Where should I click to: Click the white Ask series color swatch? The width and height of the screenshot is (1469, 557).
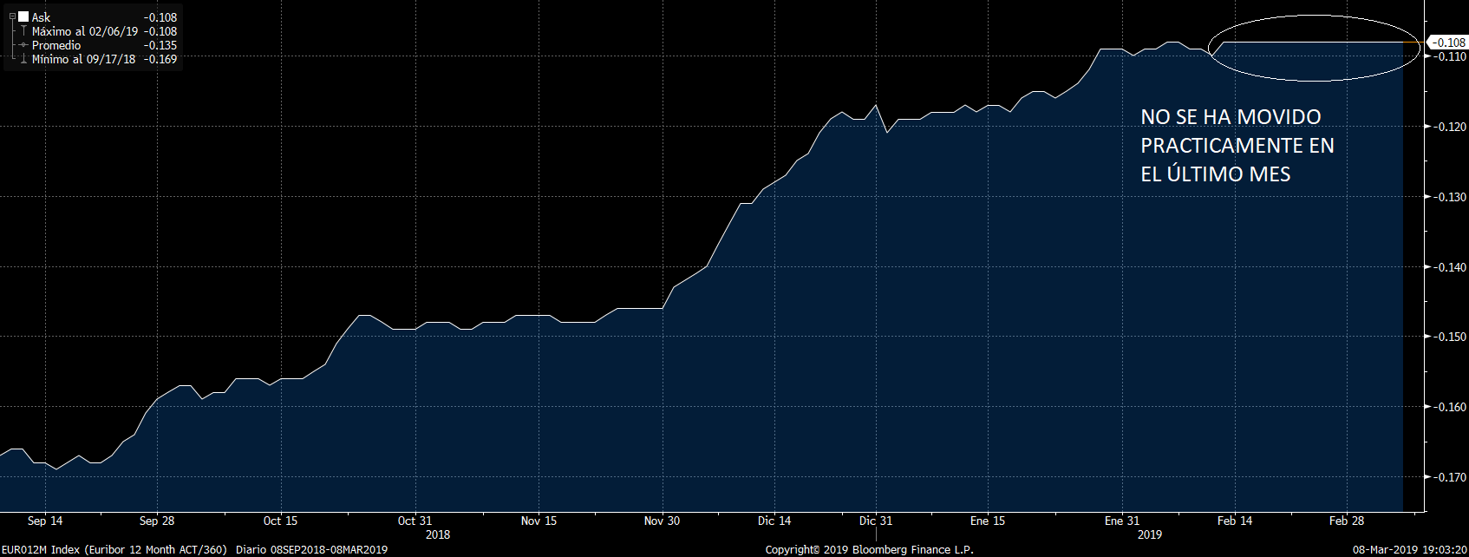23,17
